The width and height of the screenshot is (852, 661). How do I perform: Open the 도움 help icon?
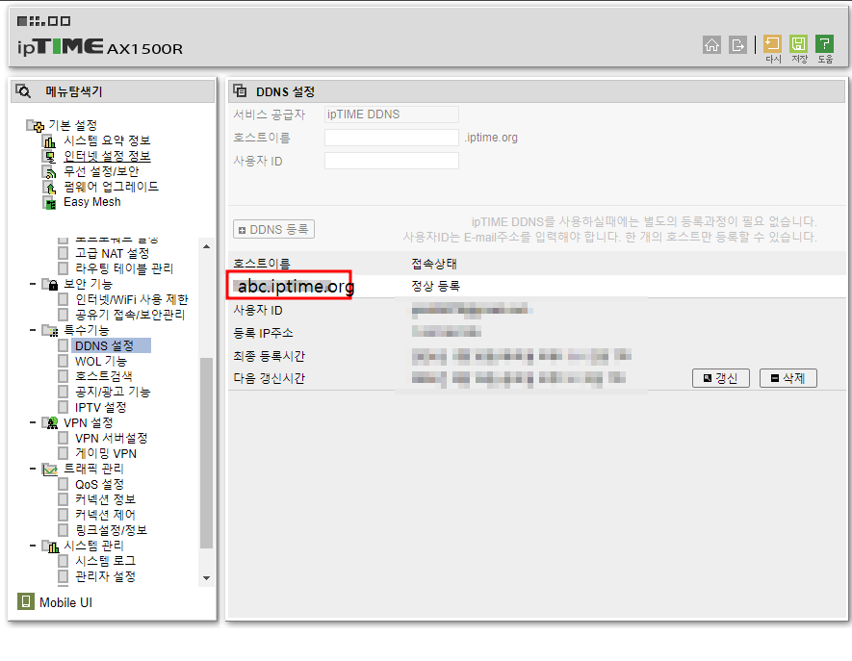(x=824, y=44)
